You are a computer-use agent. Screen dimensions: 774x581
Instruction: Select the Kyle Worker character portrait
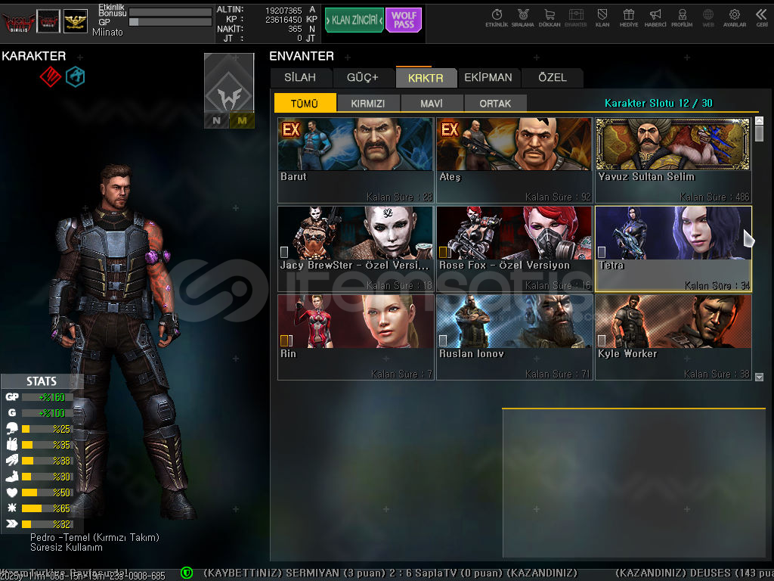coord(673,321)
